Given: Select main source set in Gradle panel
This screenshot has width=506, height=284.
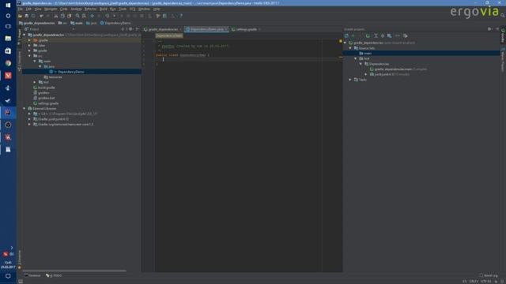Looking at the screenshot, I should [x=368, y=53].
